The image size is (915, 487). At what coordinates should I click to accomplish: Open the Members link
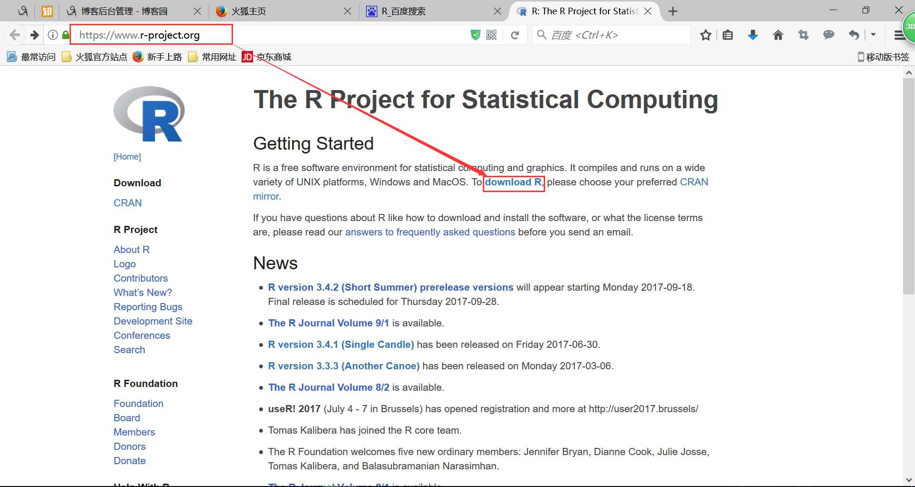click(134, 432)
